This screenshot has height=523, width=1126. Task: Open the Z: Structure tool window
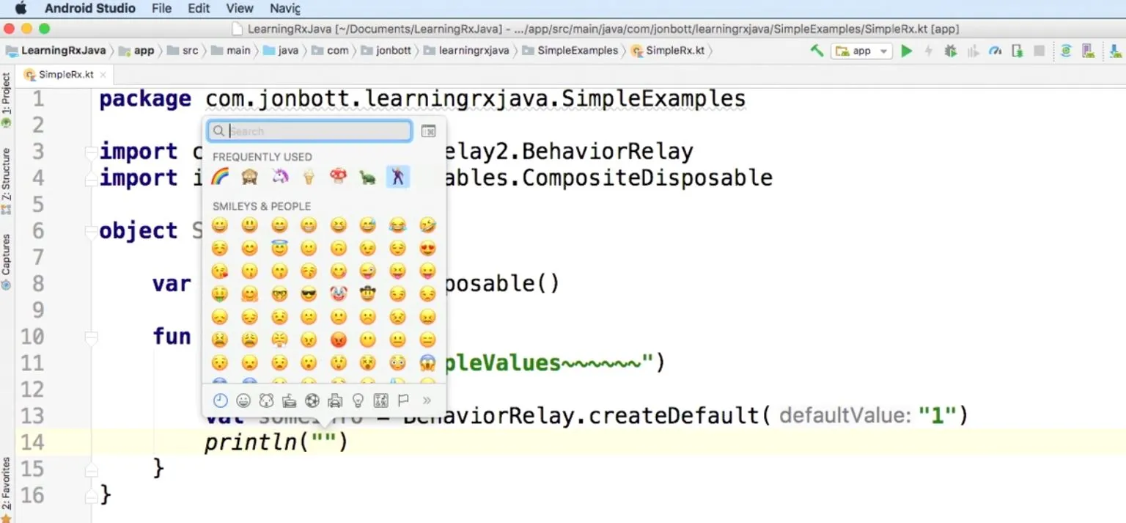tap(7, 181)
